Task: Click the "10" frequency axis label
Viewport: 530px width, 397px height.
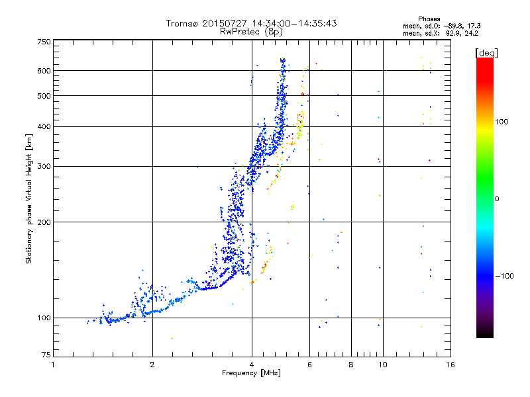Action: tap(383, 365)
